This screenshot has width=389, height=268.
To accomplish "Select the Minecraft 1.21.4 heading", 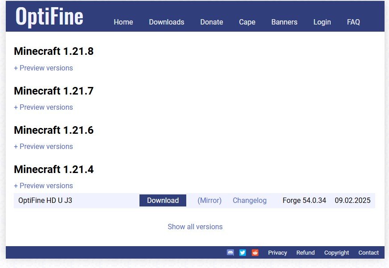I will 54,169.
